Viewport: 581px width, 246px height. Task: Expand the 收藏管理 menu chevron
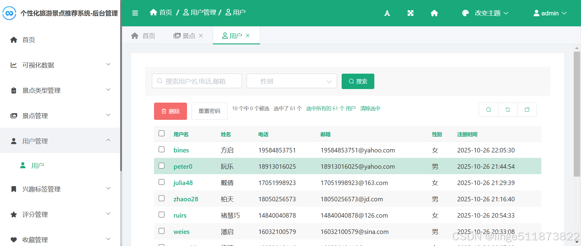pyautogui.click(x=108, y=239)
